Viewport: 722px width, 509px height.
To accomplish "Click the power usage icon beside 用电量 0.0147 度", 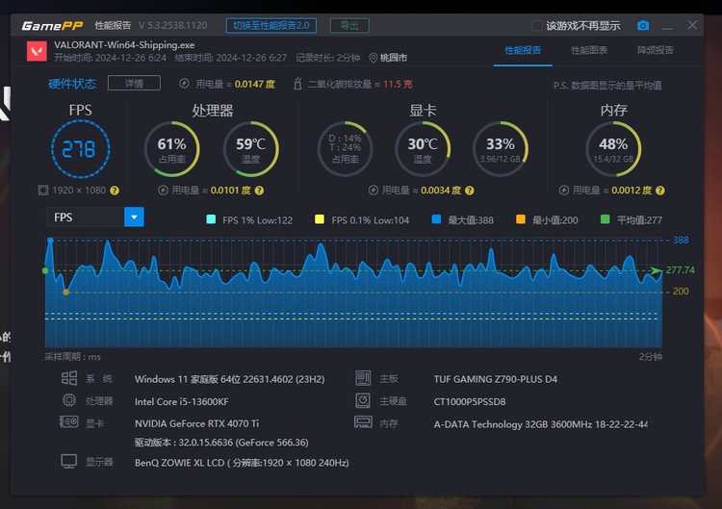I will 184,84.
